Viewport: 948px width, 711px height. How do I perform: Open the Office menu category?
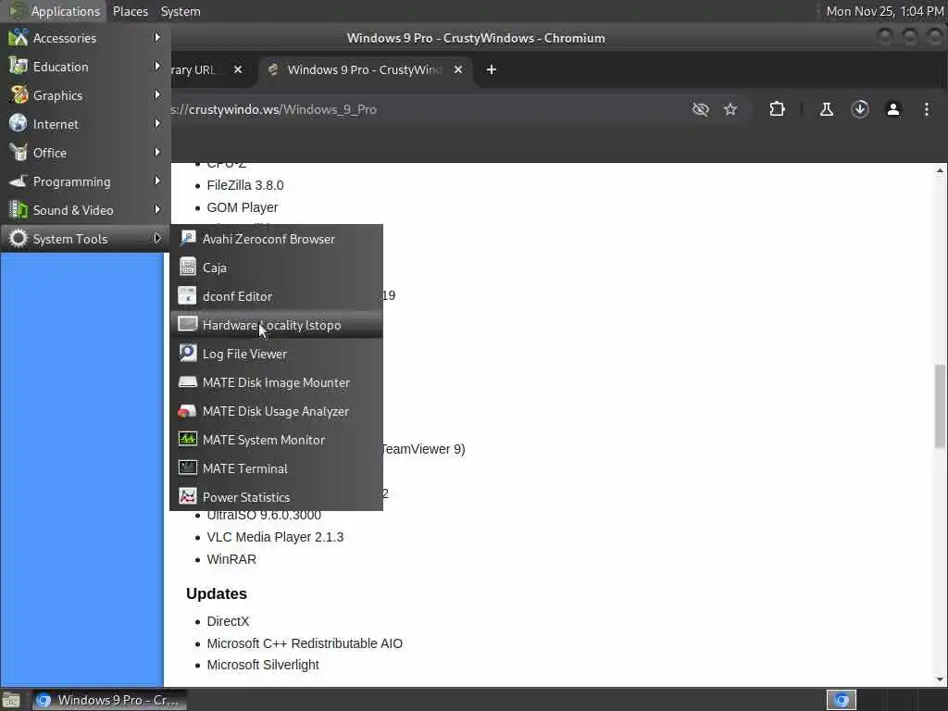[x=85, y=153]
